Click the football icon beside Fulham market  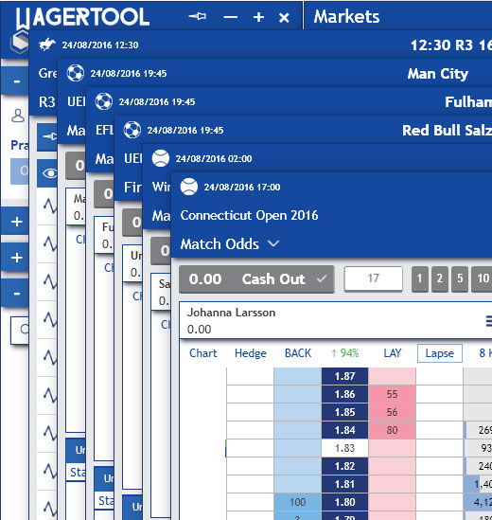click(x=104, y=101)
